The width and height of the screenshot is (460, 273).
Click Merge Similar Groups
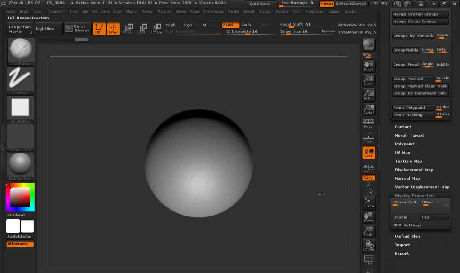(420, 14)
